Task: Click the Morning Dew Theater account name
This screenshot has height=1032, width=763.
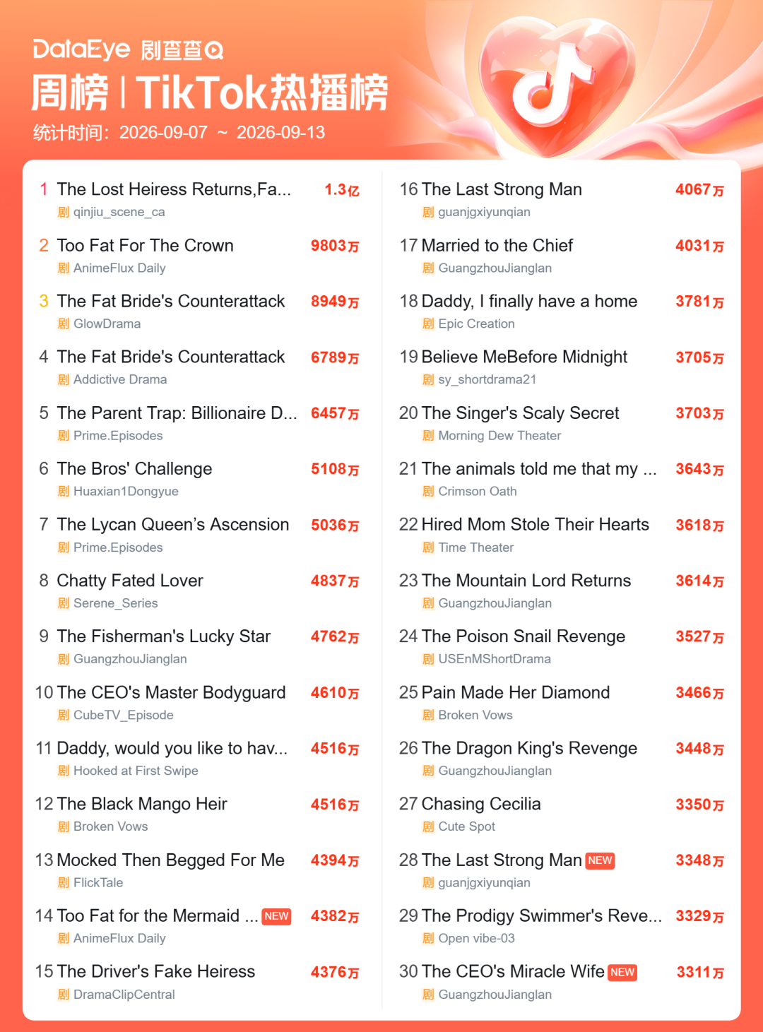Action: point(499,436)
